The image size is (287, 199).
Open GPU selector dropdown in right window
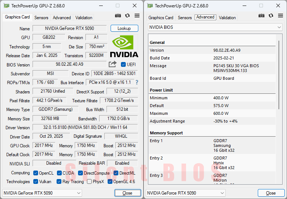click(x=186, y=193)
